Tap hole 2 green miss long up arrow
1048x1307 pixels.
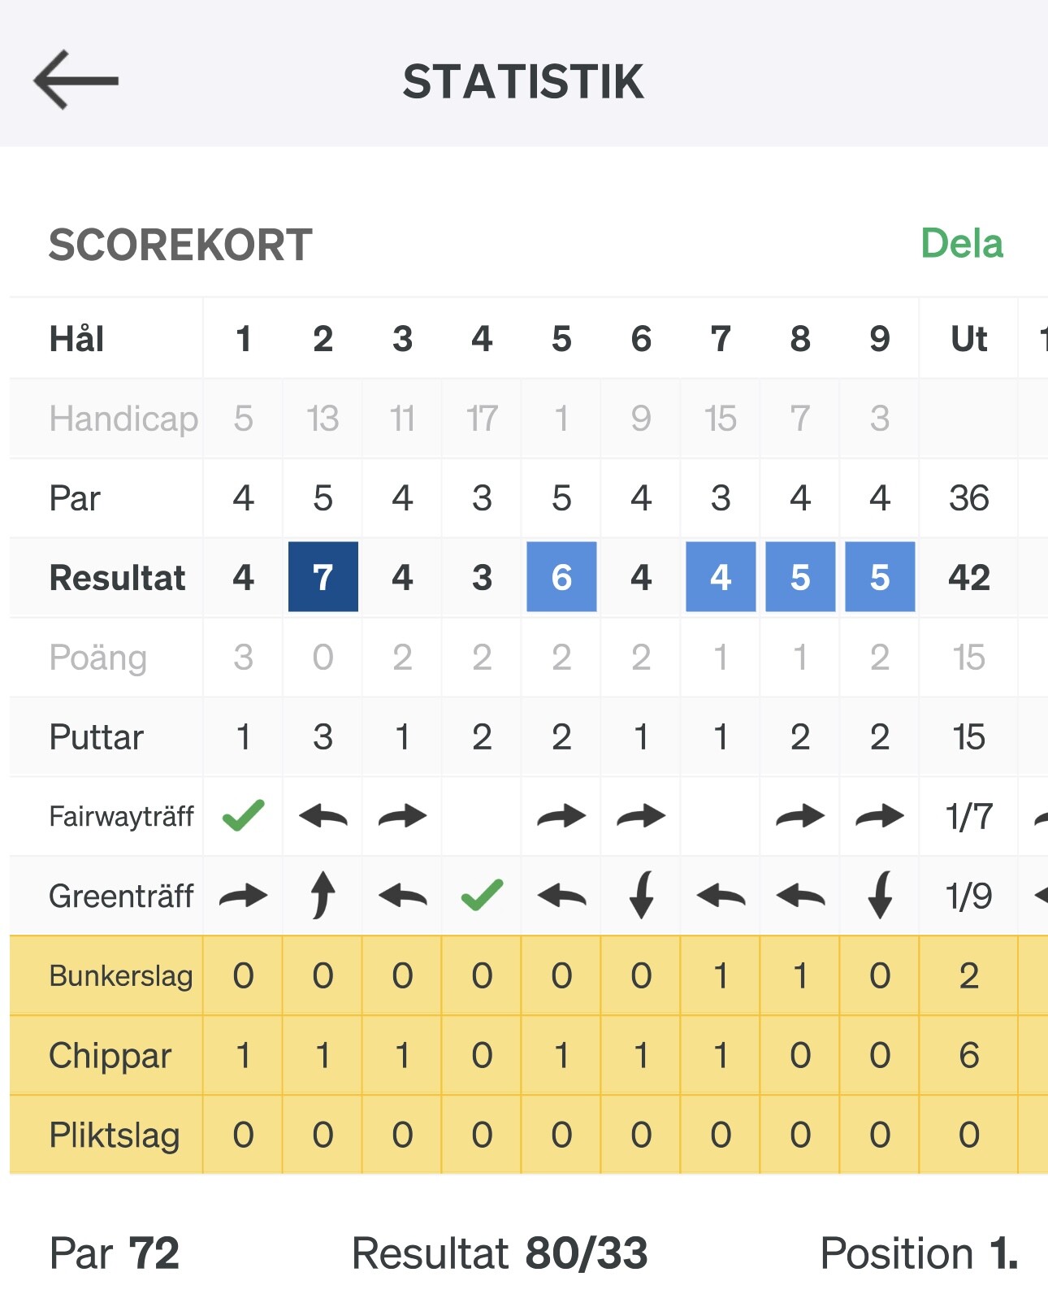click(x=323, y=895)
